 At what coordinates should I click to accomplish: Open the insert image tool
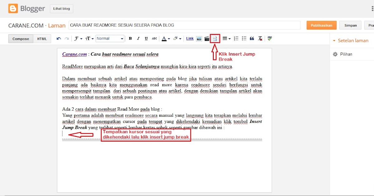click(x=199, y=39)
